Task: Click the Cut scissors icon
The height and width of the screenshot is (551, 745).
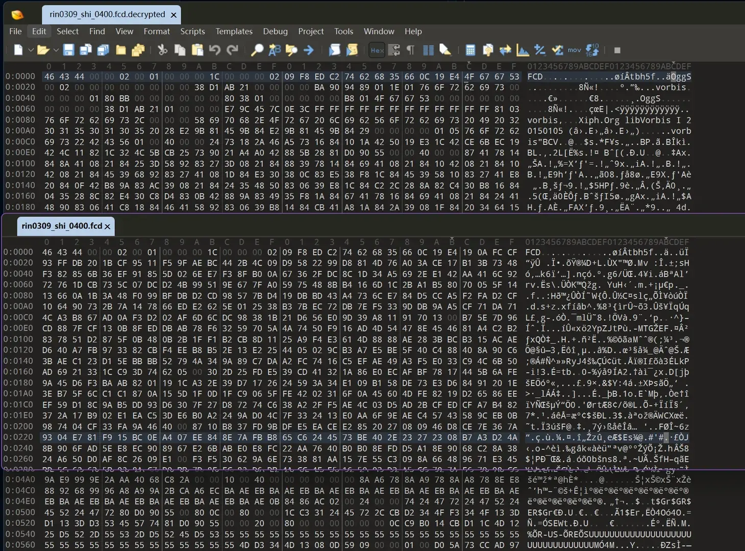Action: click(162, 50)
